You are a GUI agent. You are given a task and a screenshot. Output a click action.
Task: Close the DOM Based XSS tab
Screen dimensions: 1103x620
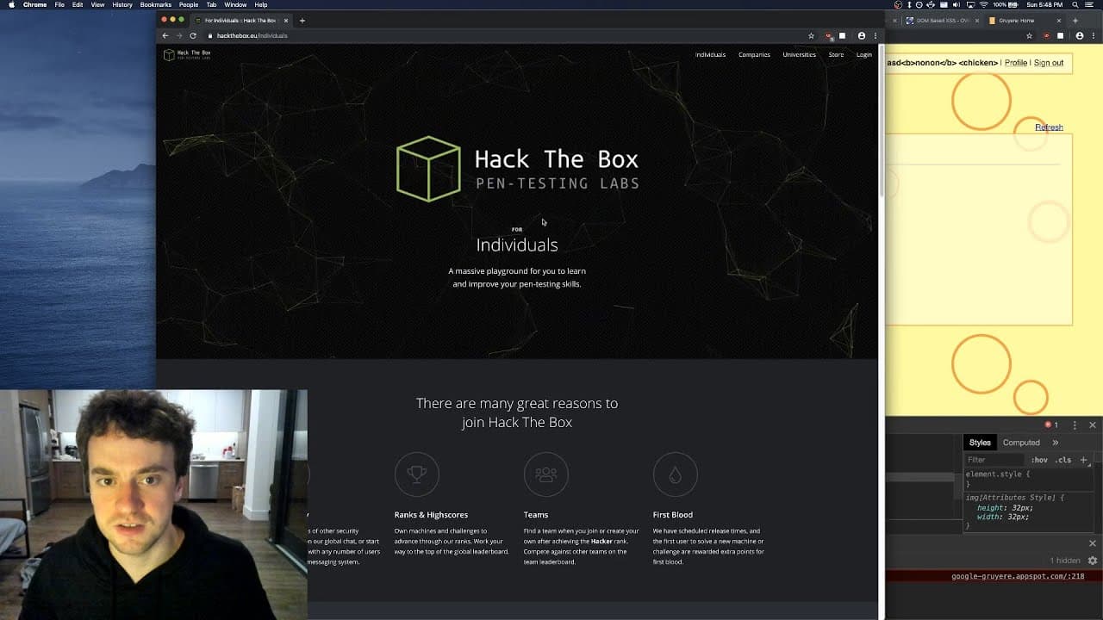pos(976,20)
